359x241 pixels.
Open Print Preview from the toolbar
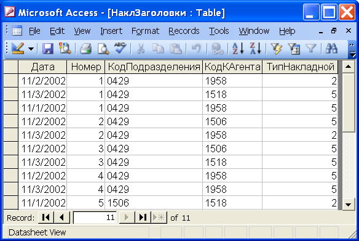pyautogui.click(x=103, y=49)
